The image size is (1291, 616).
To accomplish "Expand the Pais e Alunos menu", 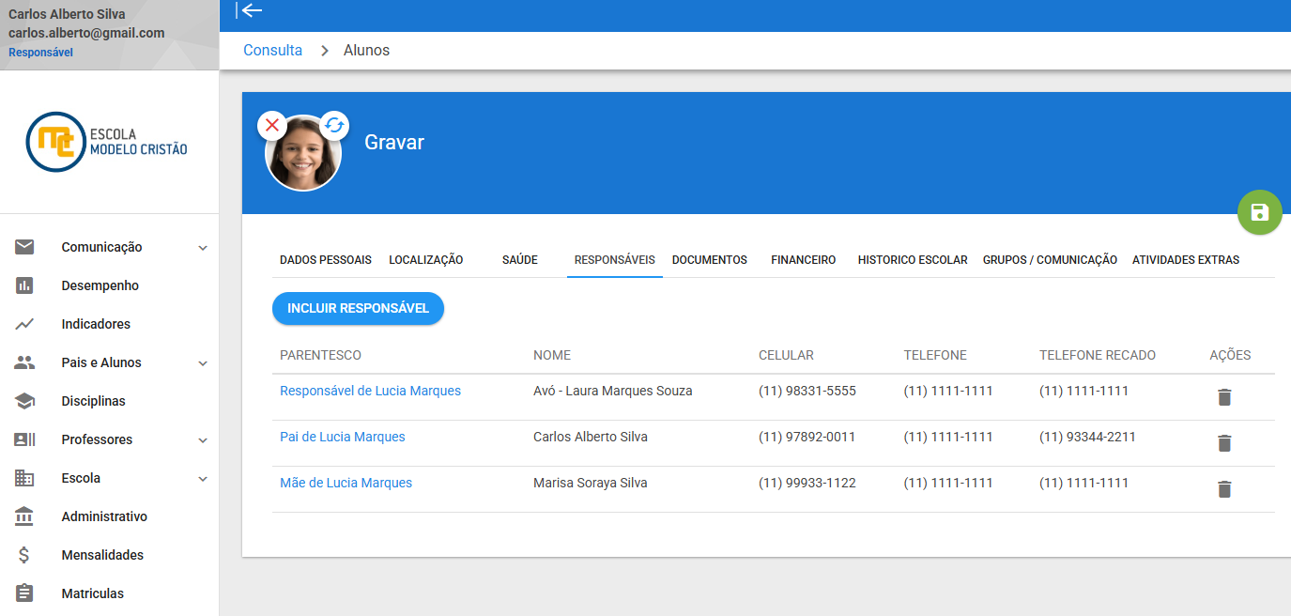I will (202, 362).
